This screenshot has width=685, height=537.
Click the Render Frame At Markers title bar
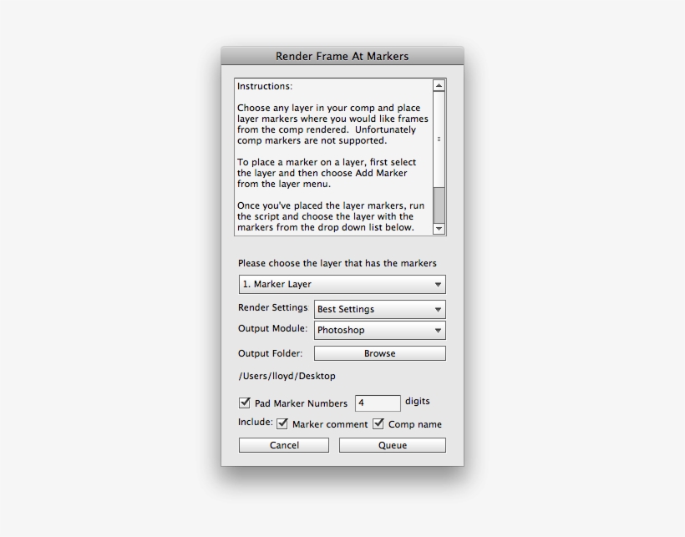(342, 56)
